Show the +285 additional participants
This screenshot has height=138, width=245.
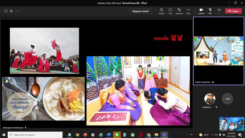pos(227,99)
